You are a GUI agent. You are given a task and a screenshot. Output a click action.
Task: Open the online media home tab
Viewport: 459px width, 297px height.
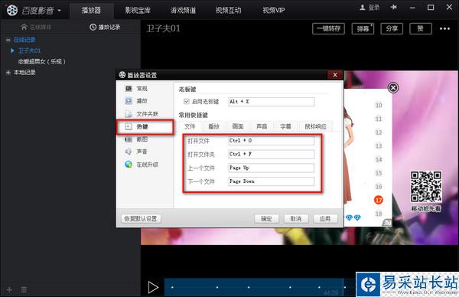(x=36, y=28)
